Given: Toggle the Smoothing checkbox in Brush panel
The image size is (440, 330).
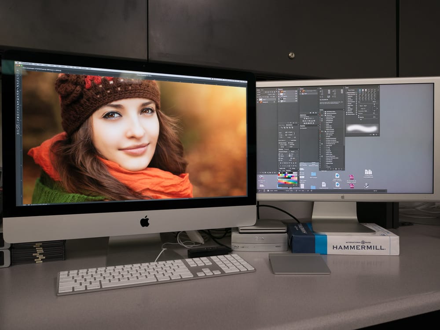Looking at the screenshot, I should tap(347, 112).
